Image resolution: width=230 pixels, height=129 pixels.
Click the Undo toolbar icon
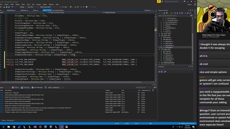pos(12,7)
